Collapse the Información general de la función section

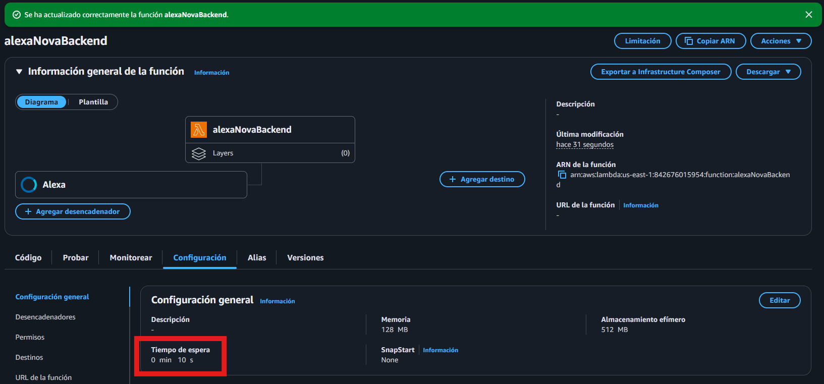pyautogui.click(x=19, y=72)
